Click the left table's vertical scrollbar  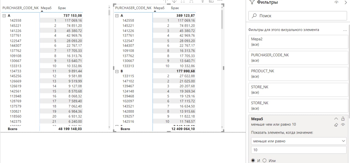pos(109,68)
